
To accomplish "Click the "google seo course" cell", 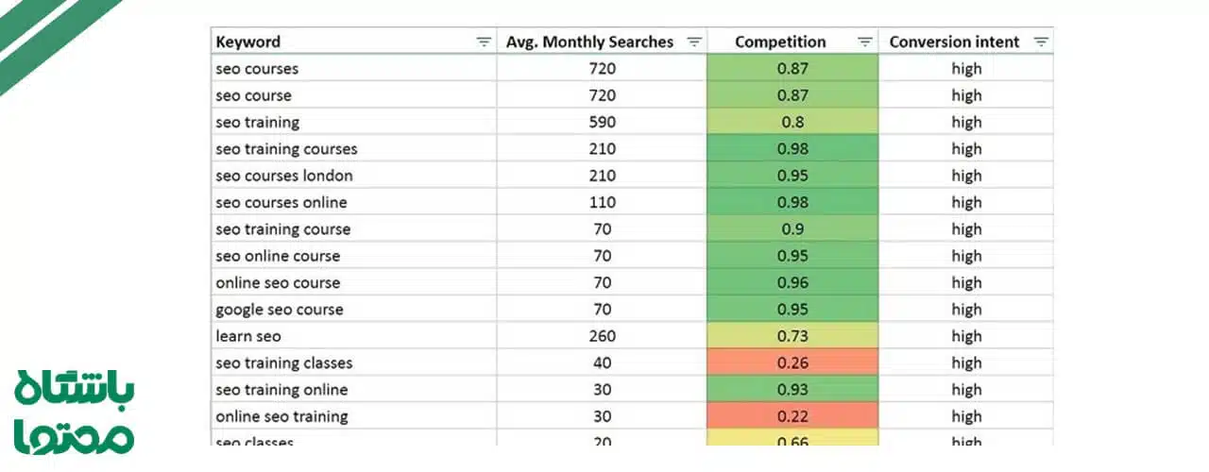I will (x=279, y=310).
